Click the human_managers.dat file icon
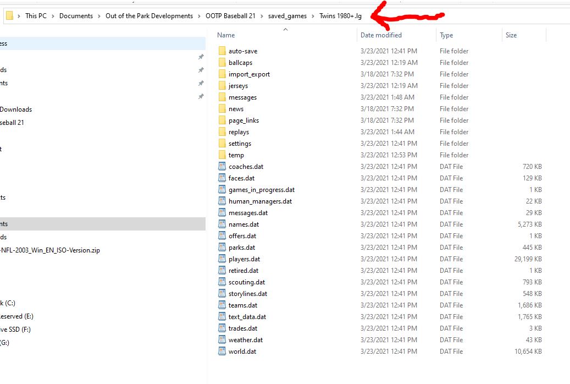Viewport: 570px width, 384px height. (222, 201)
